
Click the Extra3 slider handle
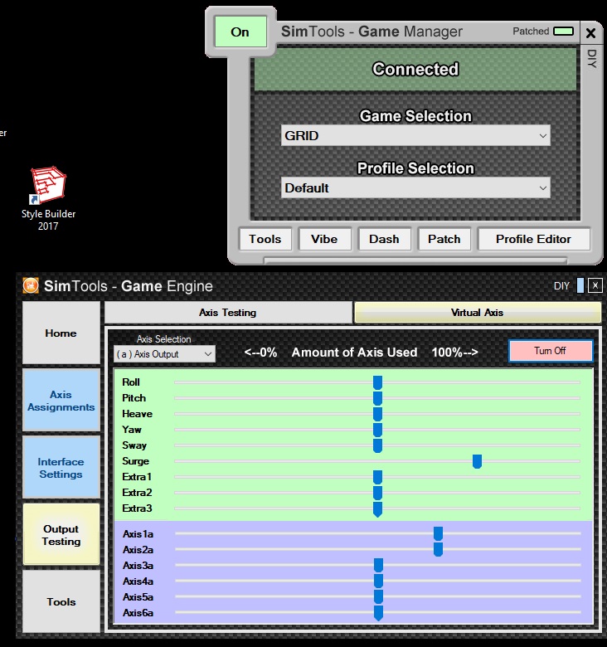pos(378,508)
